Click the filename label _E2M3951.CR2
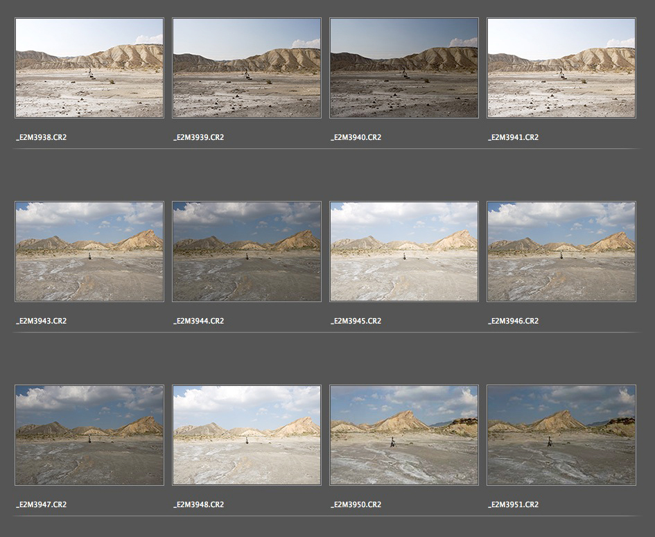Screen dimensions: 655x537 pos(514,505)
